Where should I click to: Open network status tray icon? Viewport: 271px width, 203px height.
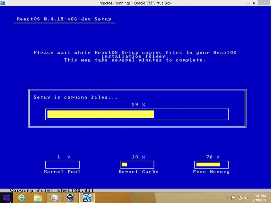(240, 198)
